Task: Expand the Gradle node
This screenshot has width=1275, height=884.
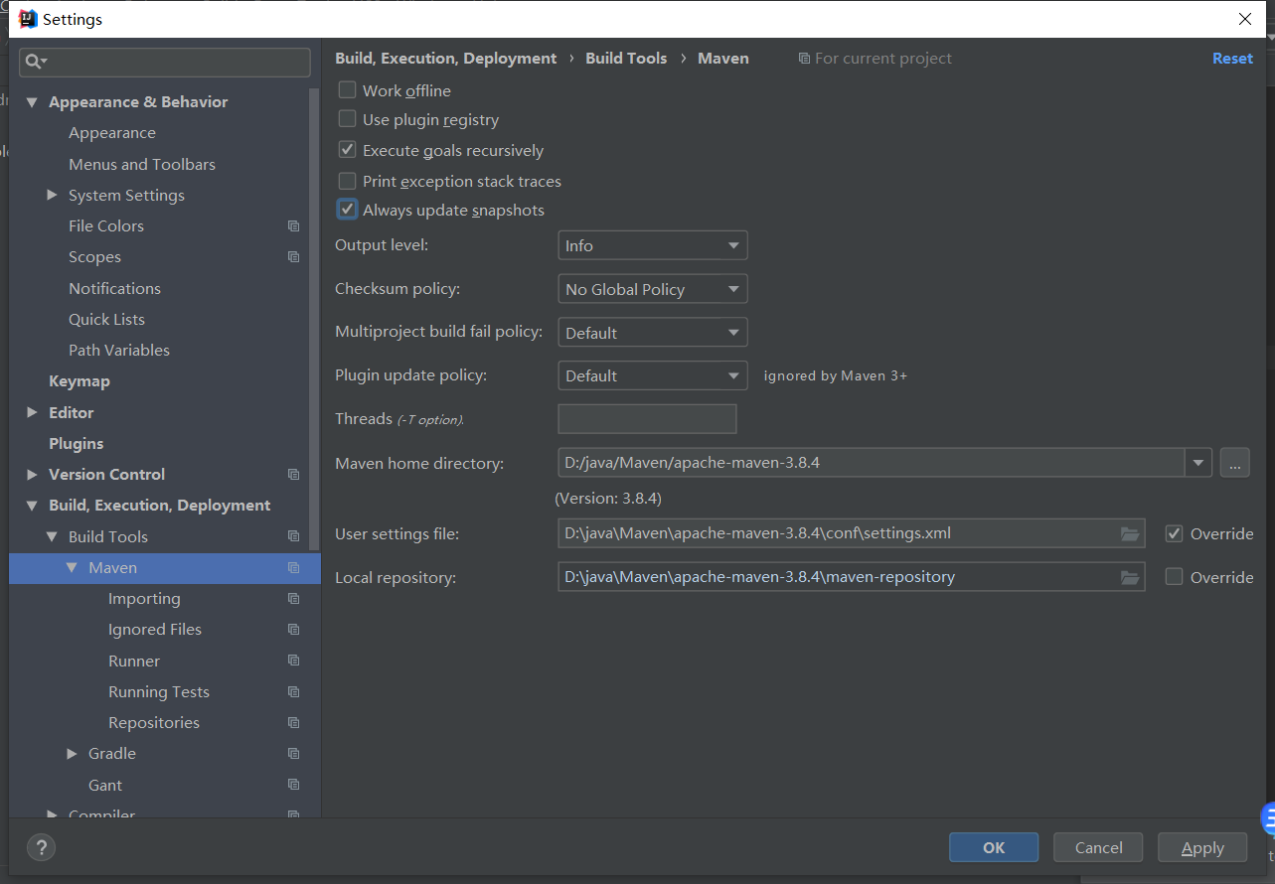Action: (x=72, y=754)
